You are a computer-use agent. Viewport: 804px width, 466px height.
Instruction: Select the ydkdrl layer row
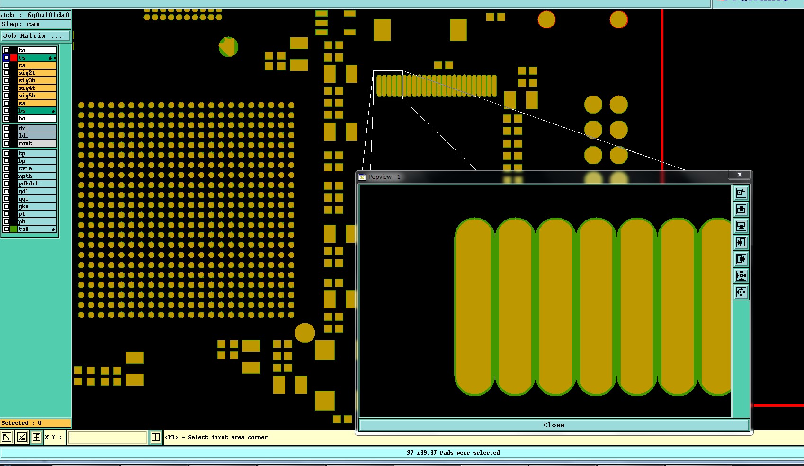(x=37, y=184)
